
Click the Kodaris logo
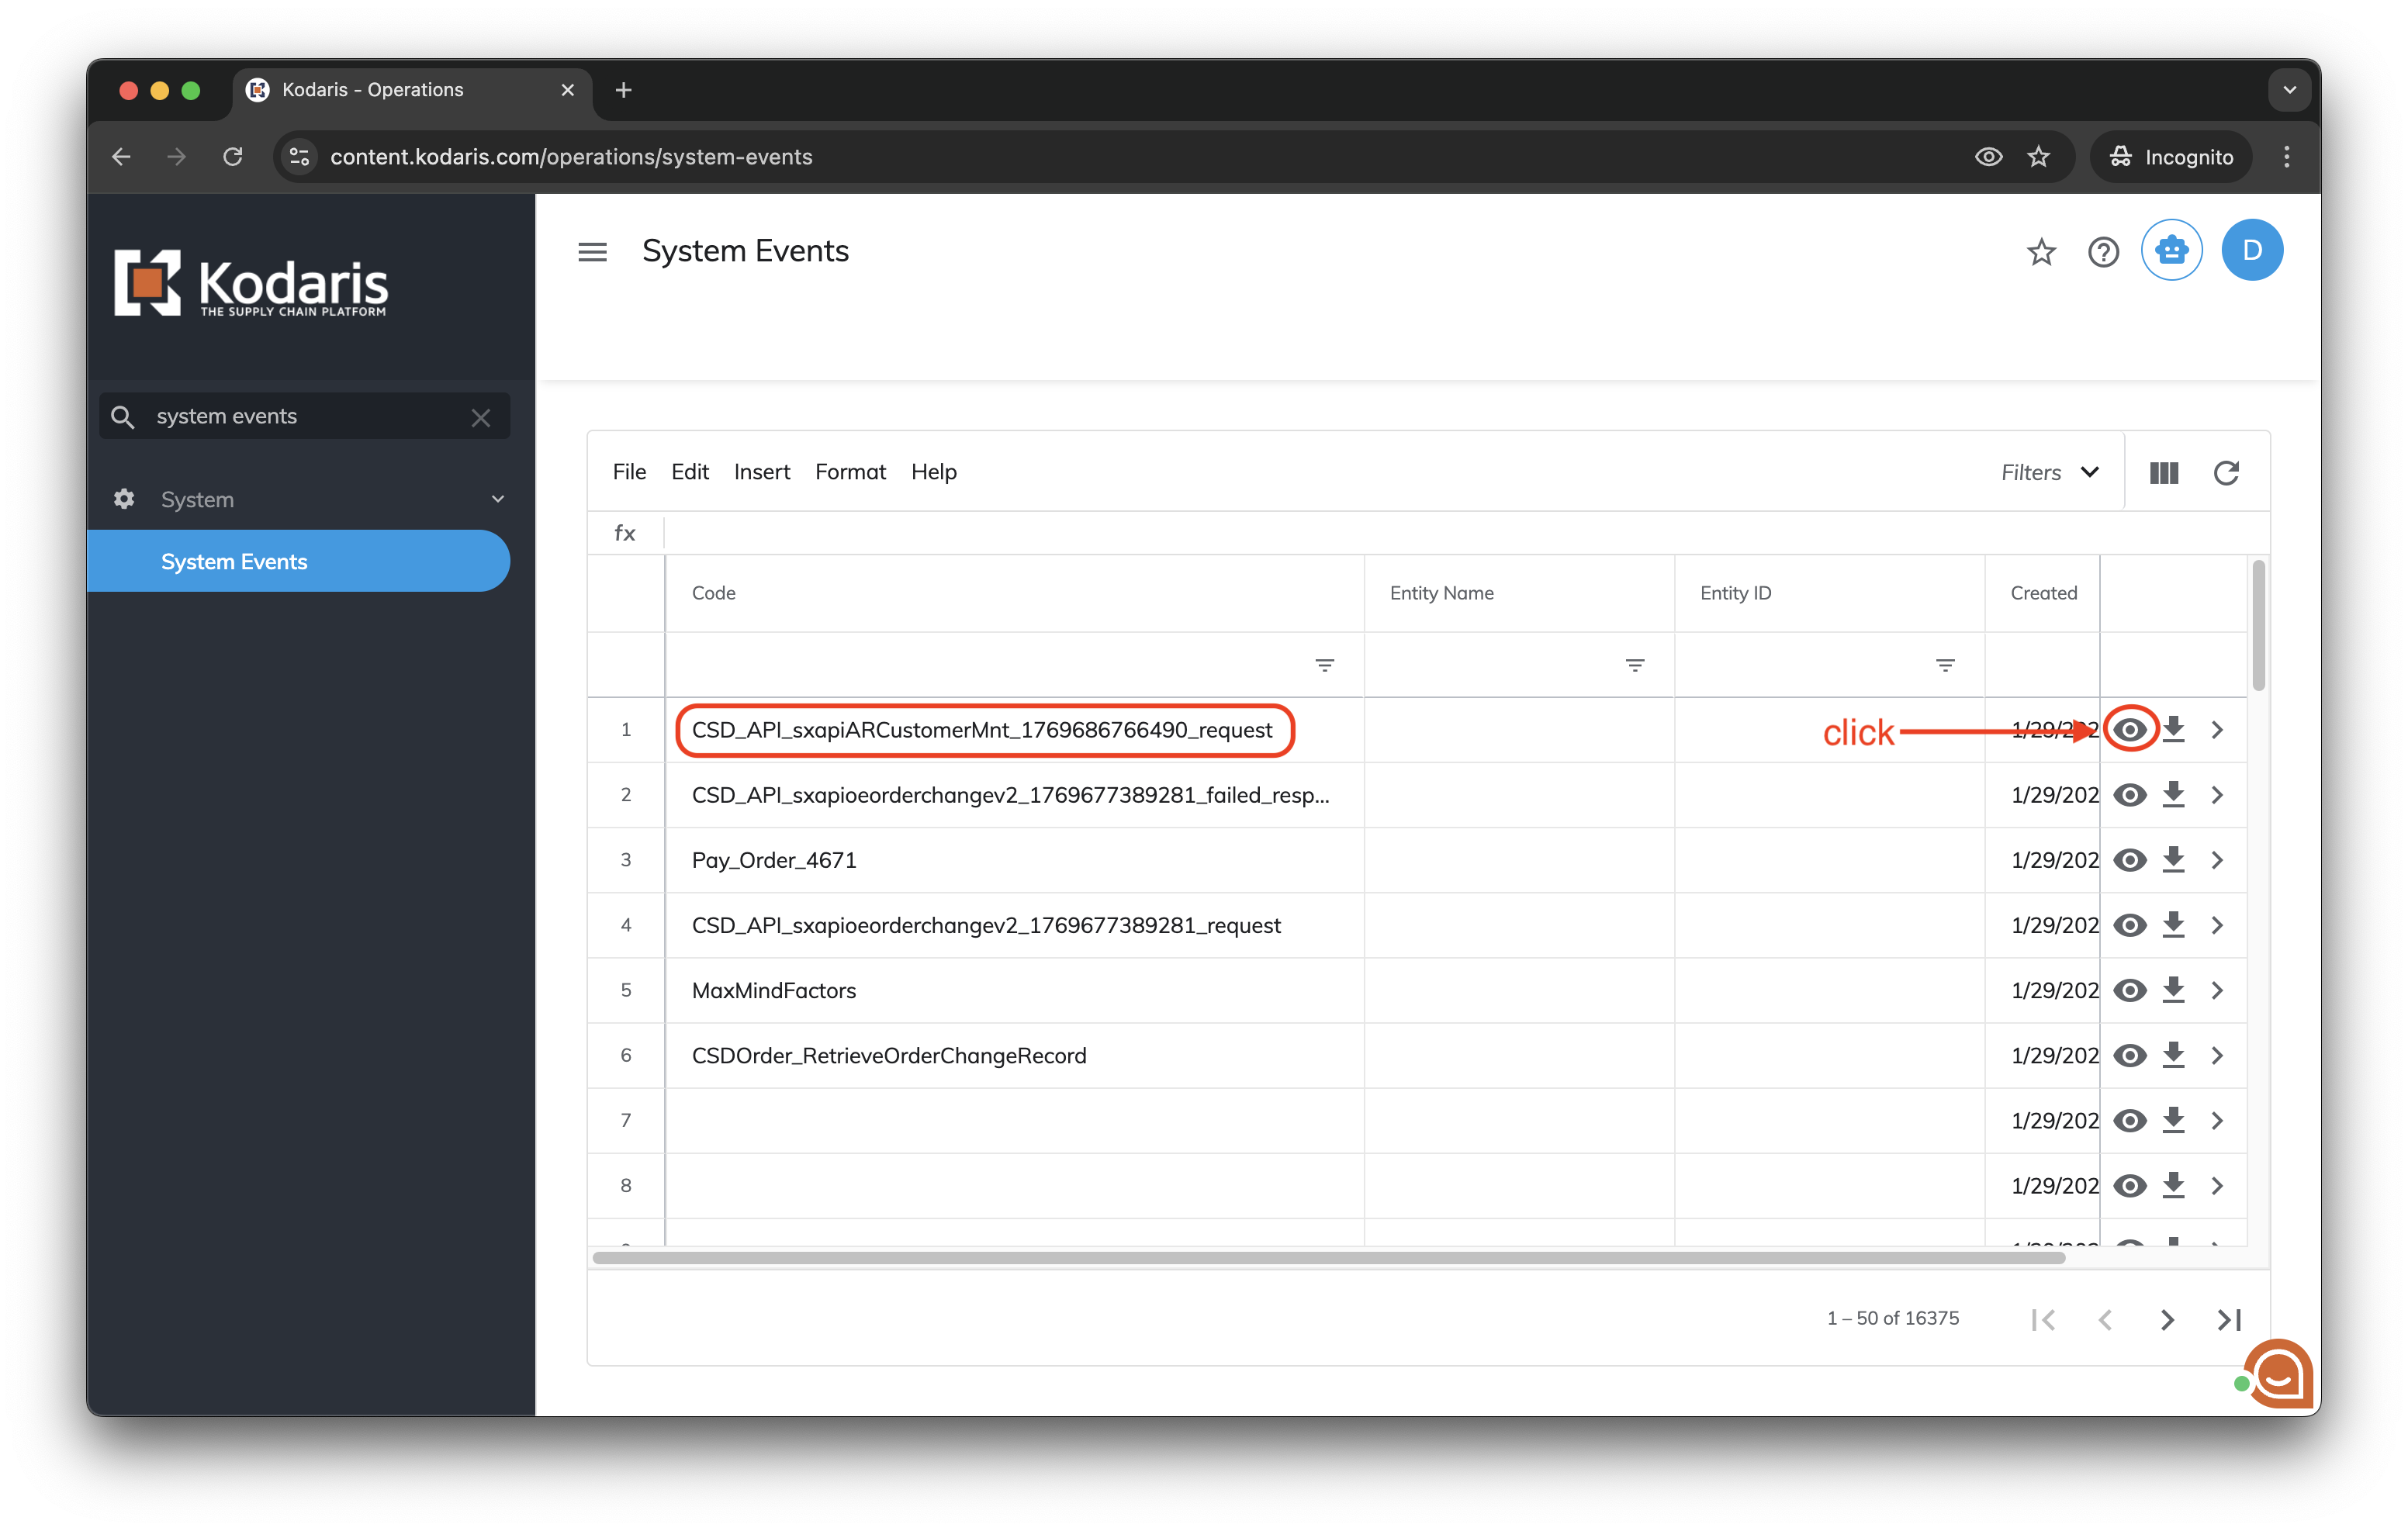251,284
